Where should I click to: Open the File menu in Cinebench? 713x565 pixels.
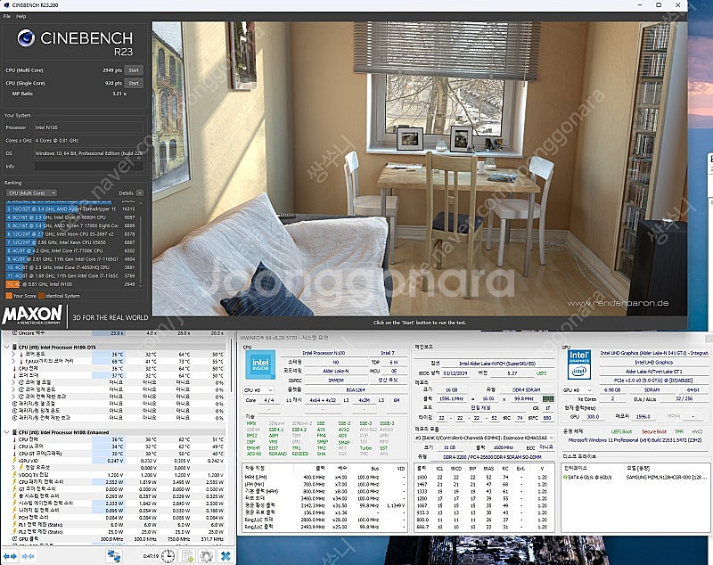(7, 16)
